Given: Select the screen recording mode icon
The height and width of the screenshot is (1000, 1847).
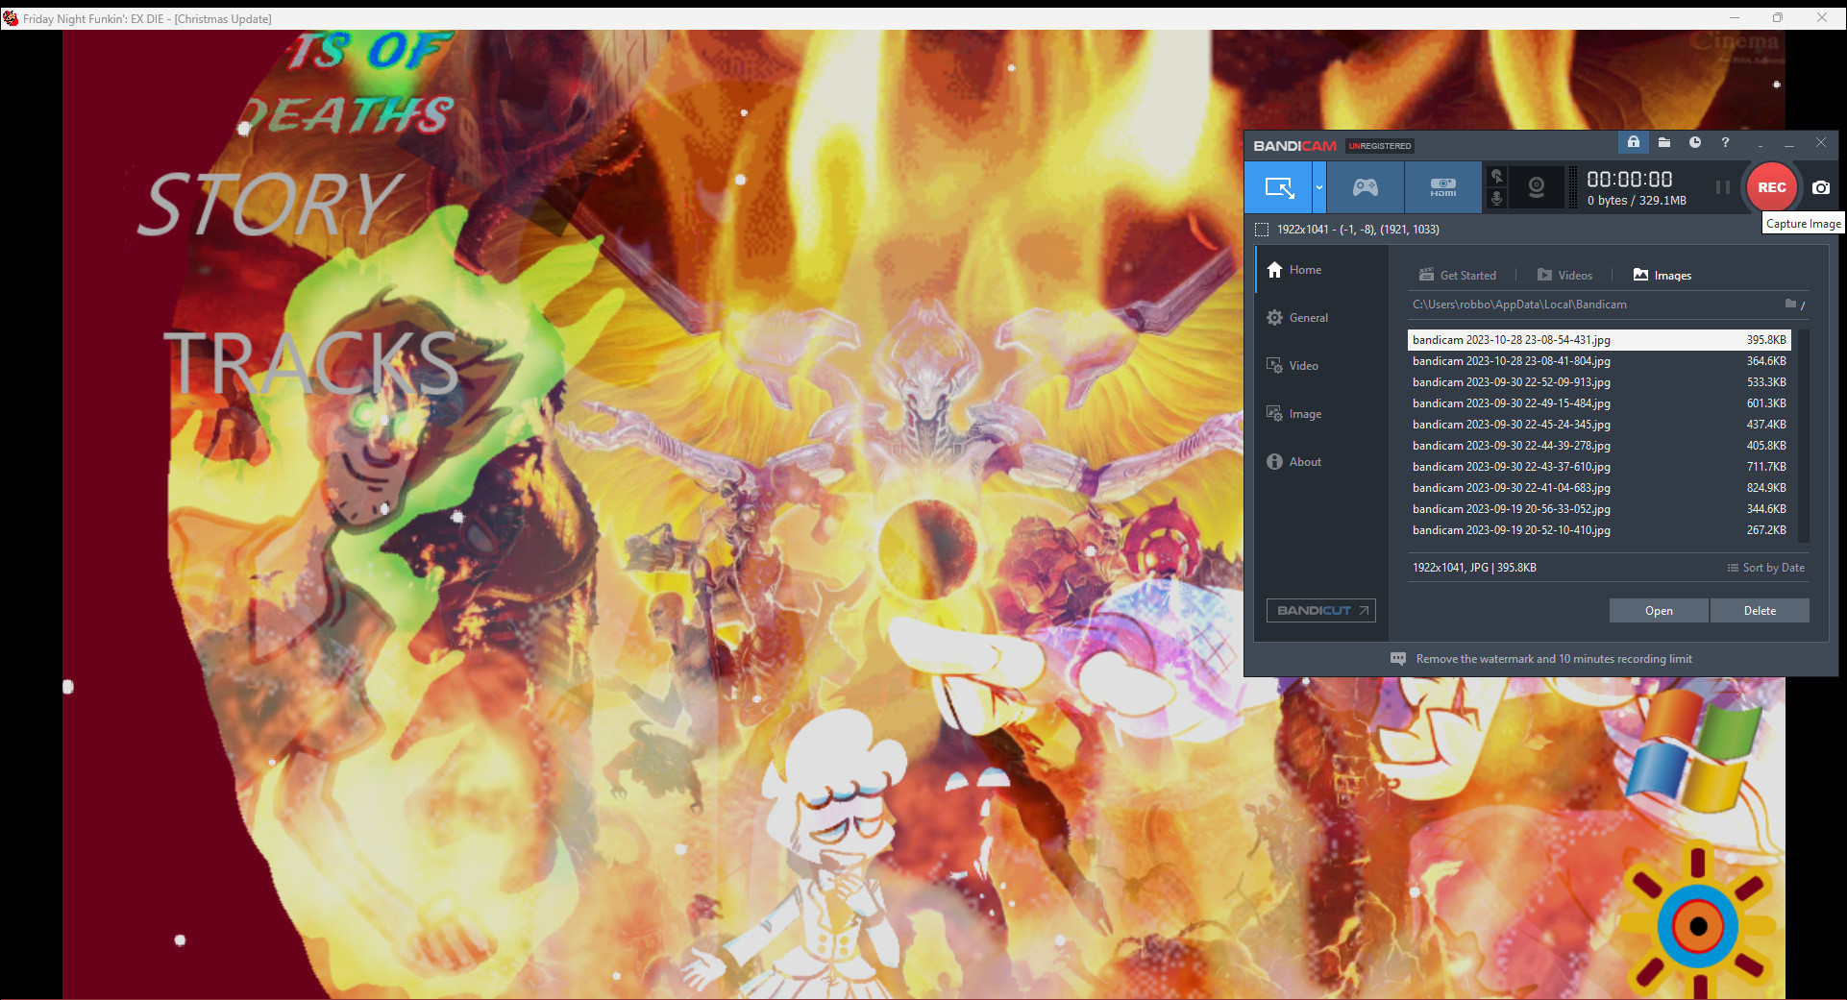Looking at the screenshot, I should 1279,187.
